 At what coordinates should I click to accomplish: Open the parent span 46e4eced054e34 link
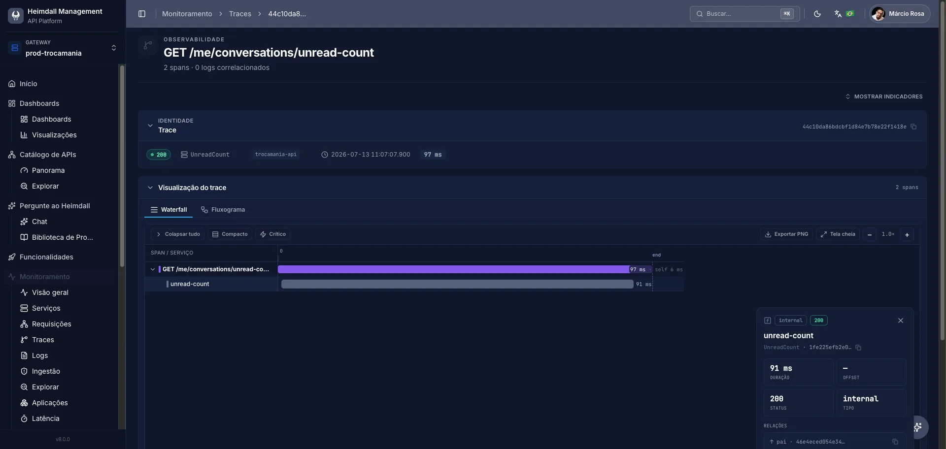click(x=820, y=442)
